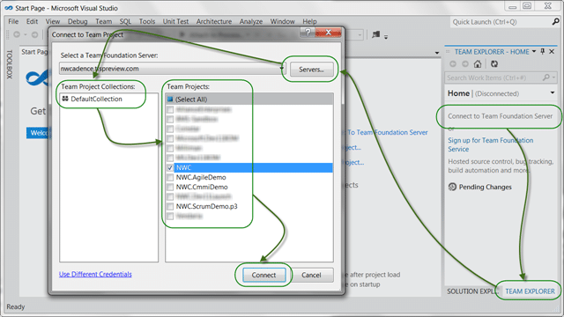564x317 pixels.
Task: Select DefaultCollection in project collections
Action: point(96,99)
